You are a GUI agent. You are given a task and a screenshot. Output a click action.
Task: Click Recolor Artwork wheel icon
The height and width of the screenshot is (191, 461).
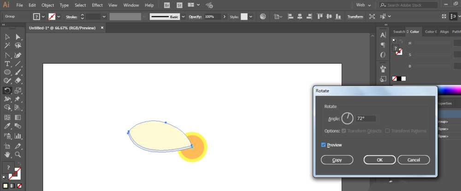[x=263, y=17]
